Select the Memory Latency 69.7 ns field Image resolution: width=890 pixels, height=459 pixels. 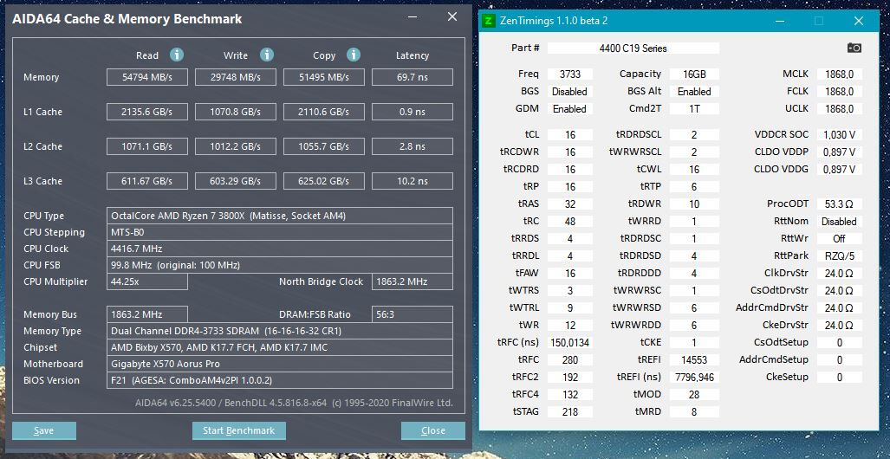click(x=413, y=77)
